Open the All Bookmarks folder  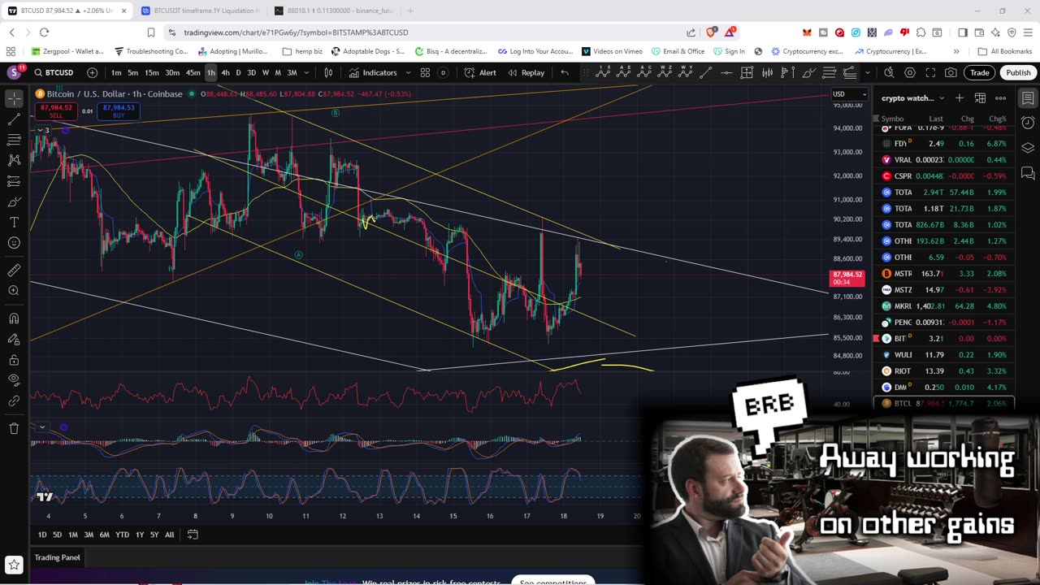pos(1005,51)
